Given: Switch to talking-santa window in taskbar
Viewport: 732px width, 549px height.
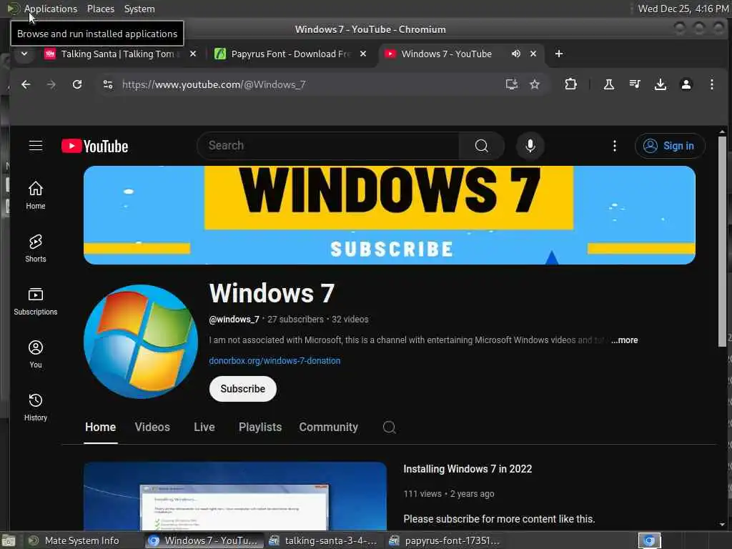Looking at the screenshot, I should 324,540.
